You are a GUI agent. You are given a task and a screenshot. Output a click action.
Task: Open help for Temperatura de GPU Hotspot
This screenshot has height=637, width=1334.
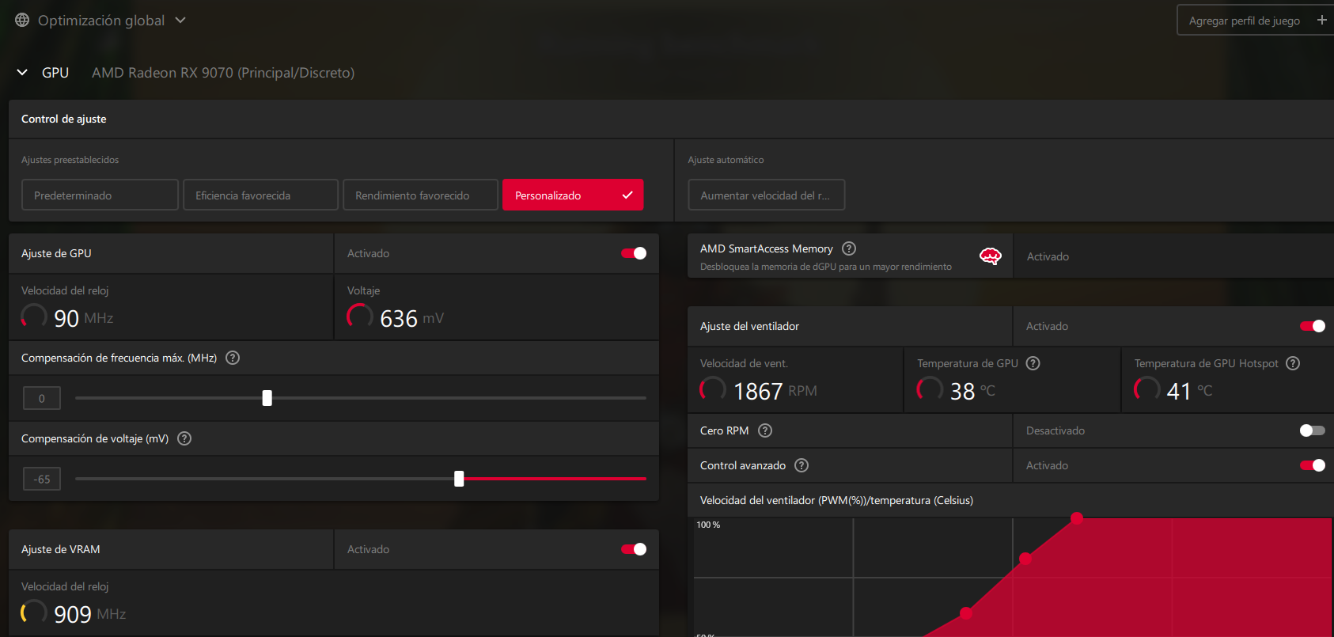click(1293, 363)
